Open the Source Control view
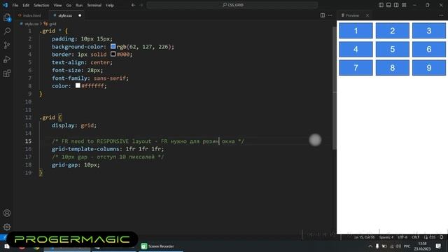 pos(7,45)
